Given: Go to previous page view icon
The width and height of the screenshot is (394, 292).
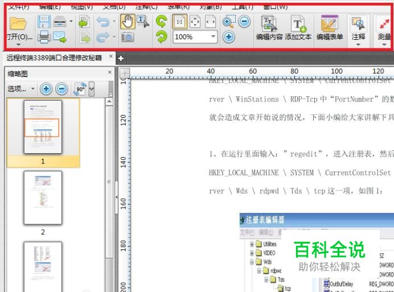Looking at the screenshot, I should (x=84, y=22).
